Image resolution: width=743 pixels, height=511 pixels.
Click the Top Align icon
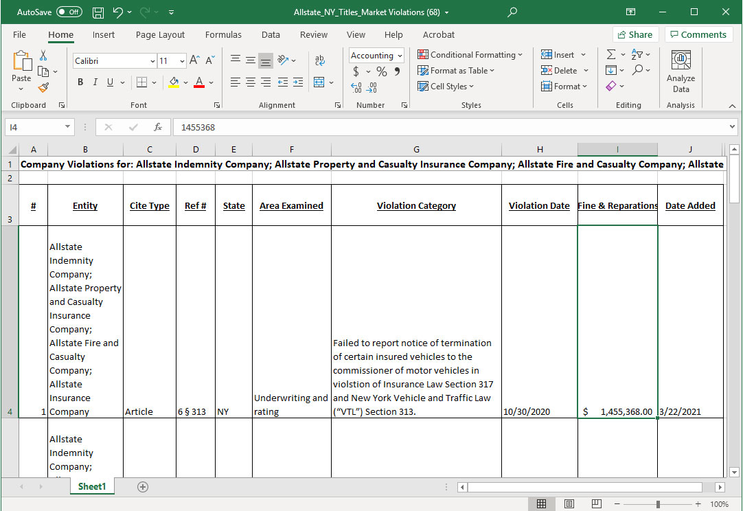[236, 60]
